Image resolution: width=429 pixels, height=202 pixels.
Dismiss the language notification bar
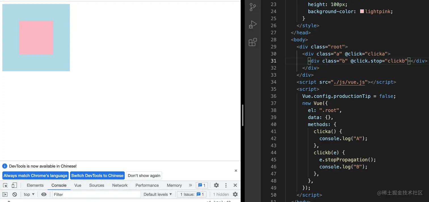click(236, 171)
